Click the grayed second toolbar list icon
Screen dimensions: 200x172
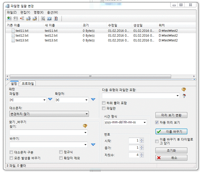16,19
